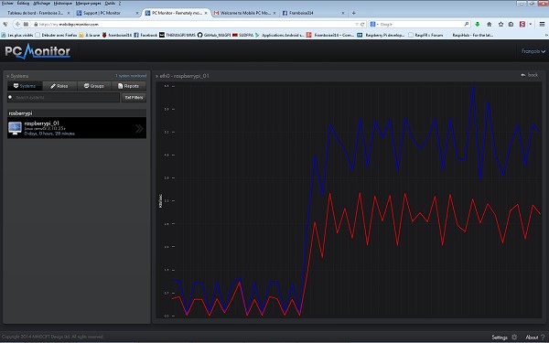Screen dimensions: 549x343
Task: Click '0 days, 0 hours, 28 minutes' uptime
Action: [x=49, y=134]
